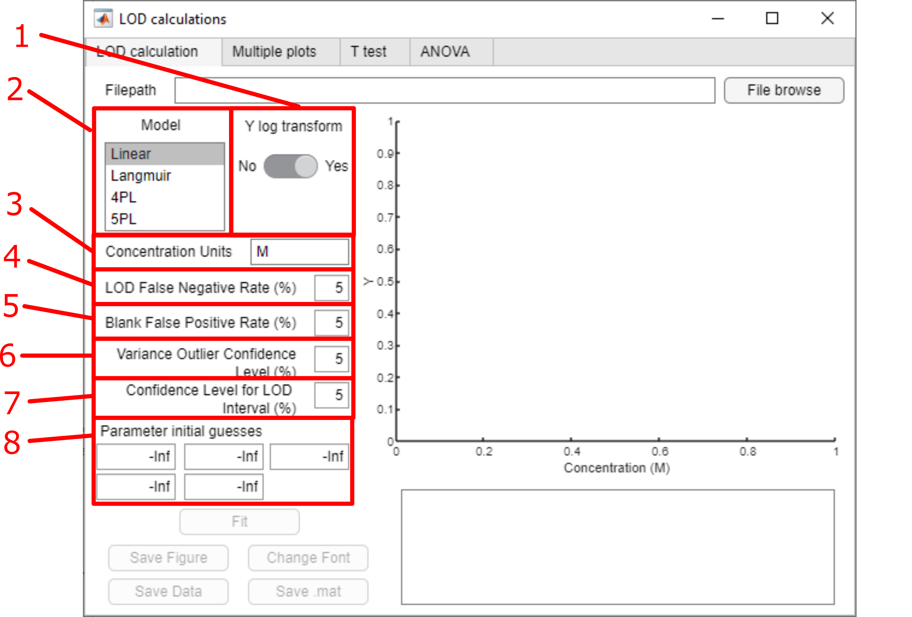
Task: Click the Blank False Positive Rate field
Action: point(331,323)
